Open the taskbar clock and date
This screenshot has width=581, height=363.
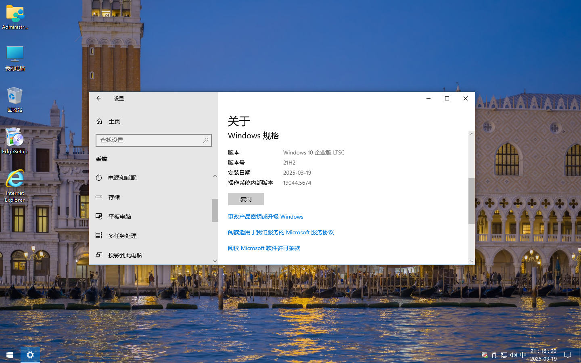coord(543,355)
